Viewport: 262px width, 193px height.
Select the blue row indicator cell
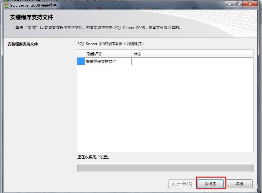[x=81, y=61]
